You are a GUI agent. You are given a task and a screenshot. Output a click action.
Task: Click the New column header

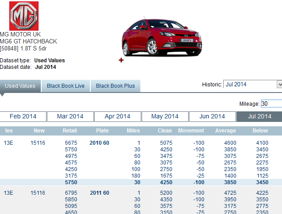(x=39, y=131)
